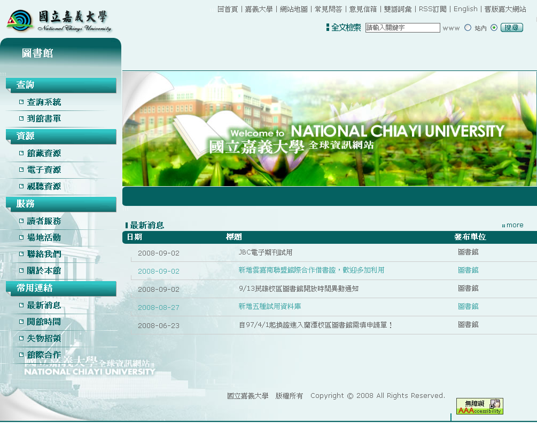Open the 回首頁 top link

coord(228,9)
